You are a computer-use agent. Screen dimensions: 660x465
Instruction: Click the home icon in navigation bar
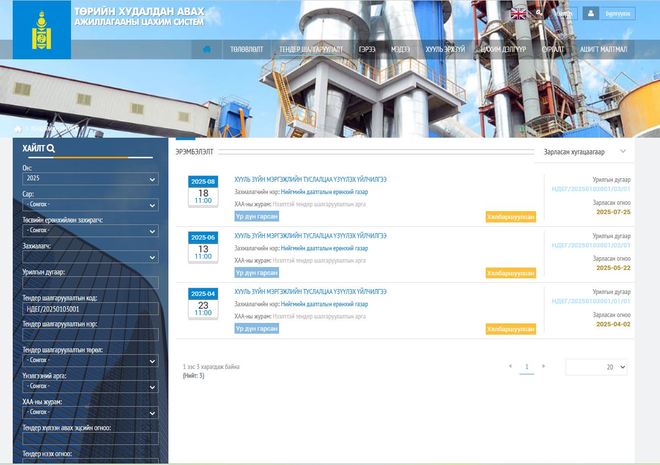pyautogui.click(x=207, y=49)
